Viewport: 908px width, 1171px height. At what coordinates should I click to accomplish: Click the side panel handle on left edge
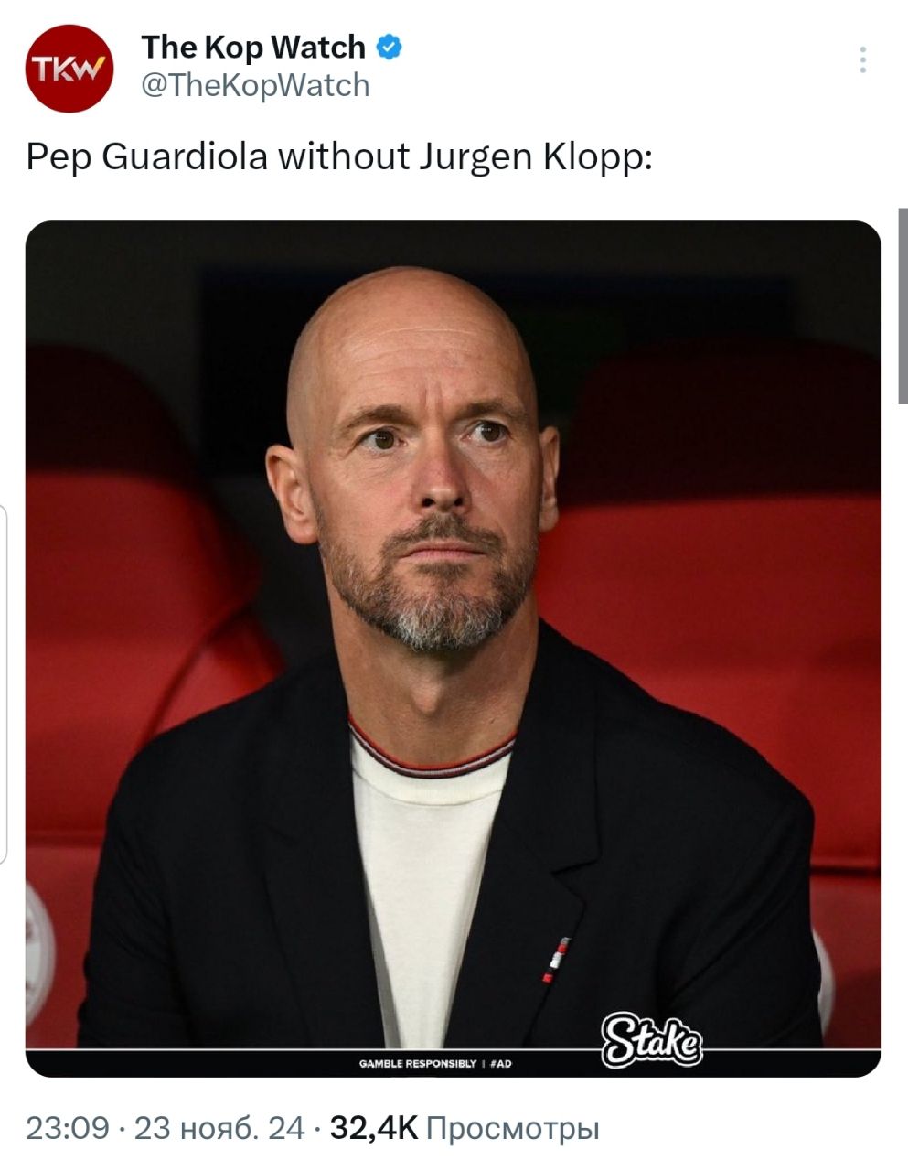(x=4, y=683)
